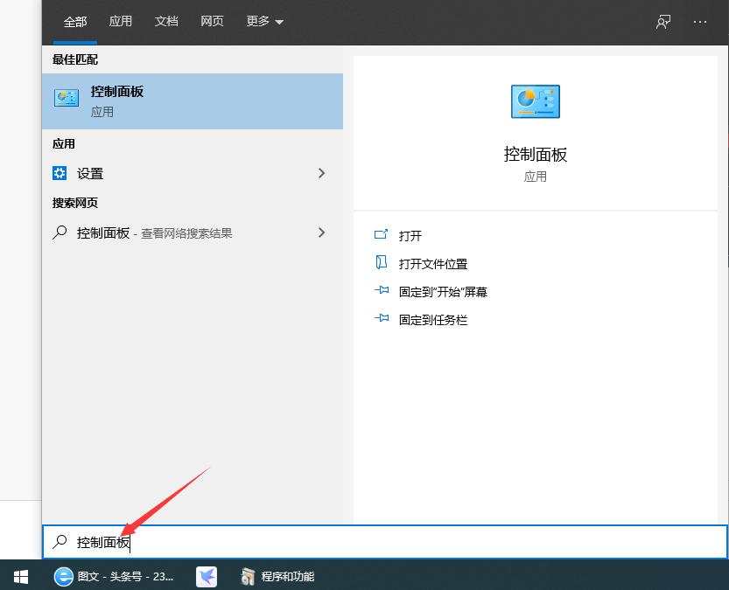Click the Settings gear icon under 应用
Screen dimensions: 729x590
[60, 173]
